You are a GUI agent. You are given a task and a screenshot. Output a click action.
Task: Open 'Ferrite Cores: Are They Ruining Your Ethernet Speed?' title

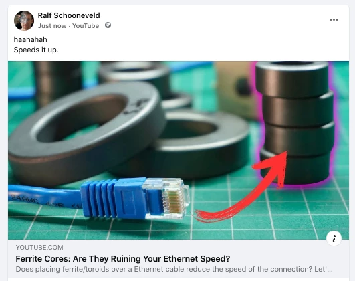tap(123, 258)
